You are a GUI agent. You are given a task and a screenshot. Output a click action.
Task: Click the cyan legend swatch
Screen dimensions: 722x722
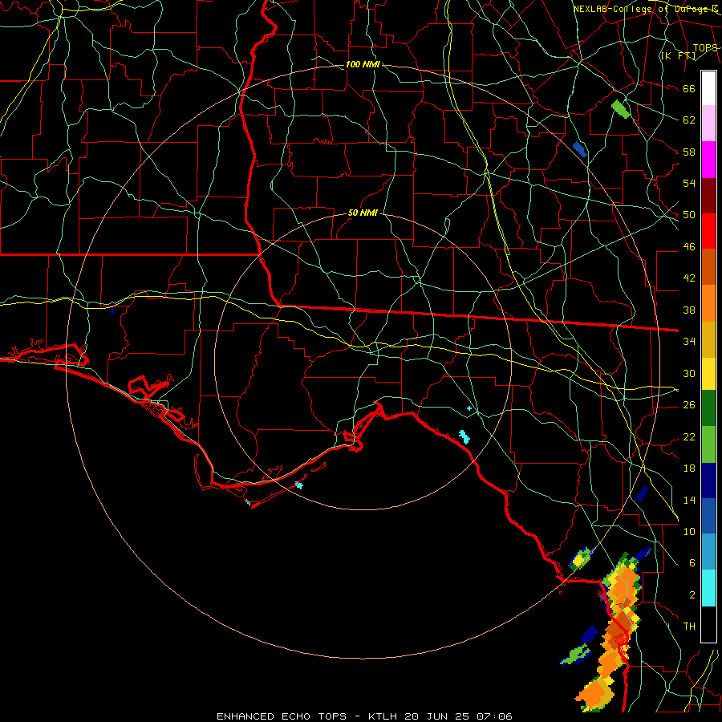[x=708, y=588]
